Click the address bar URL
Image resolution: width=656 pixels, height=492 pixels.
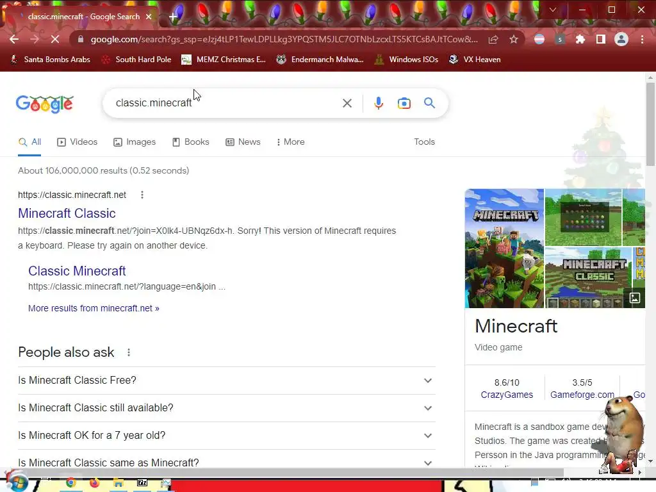(x=284, y=39)
